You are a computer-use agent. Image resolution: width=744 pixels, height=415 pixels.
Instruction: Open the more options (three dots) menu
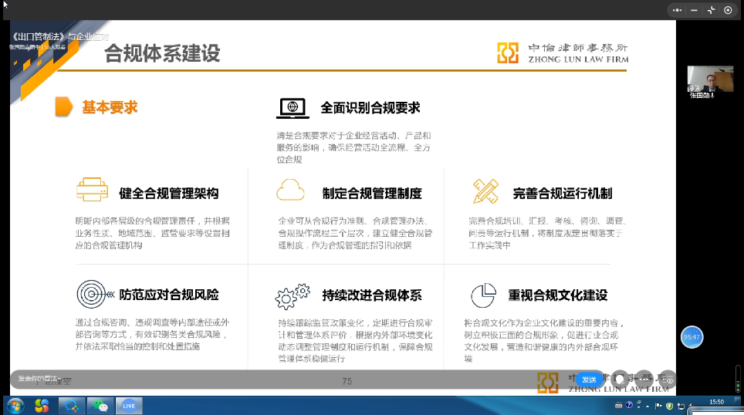point(678,10)
